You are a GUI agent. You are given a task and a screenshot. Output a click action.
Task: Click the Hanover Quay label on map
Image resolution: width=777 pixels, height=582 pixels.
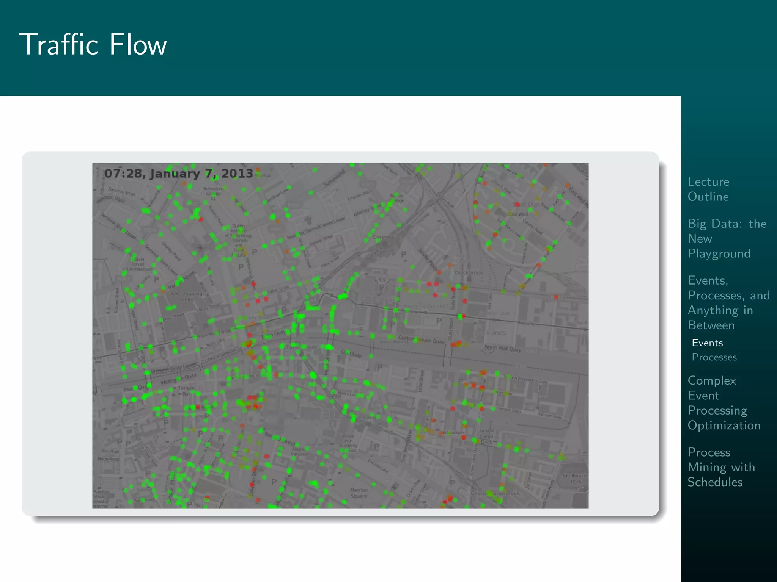(x=508, y=410)
